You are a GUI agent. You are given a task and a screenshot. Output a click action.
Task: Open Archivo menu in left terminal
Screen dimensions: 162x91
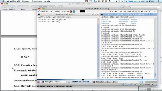tap(42, 17)
